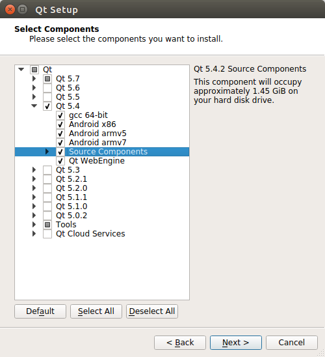This screenshot has height=357, width=325.
Task: Expand the Qt 5.7 tree node
Action: pos(34,79)
